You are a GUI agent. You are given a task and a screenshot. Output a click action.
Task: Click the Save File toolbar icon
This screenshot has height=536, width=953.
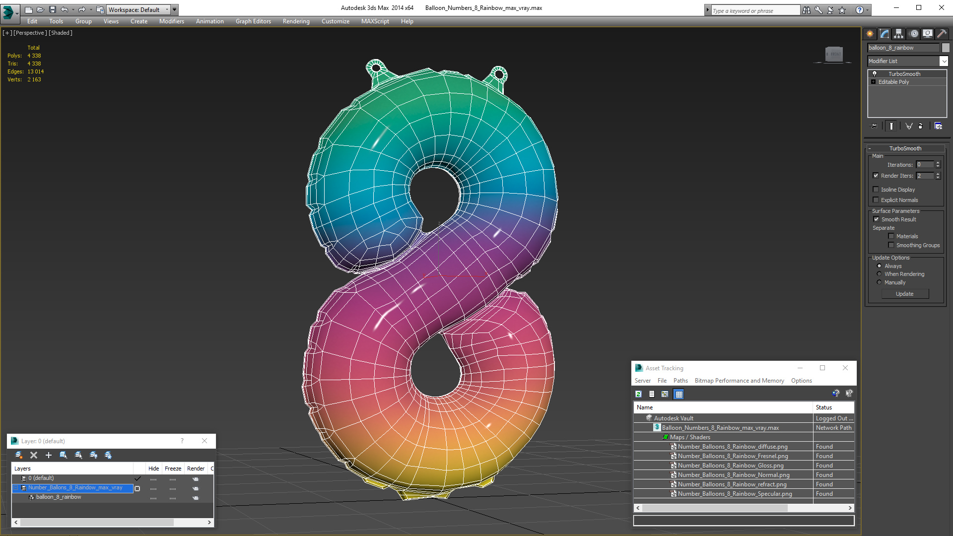[x=53, y=9]
